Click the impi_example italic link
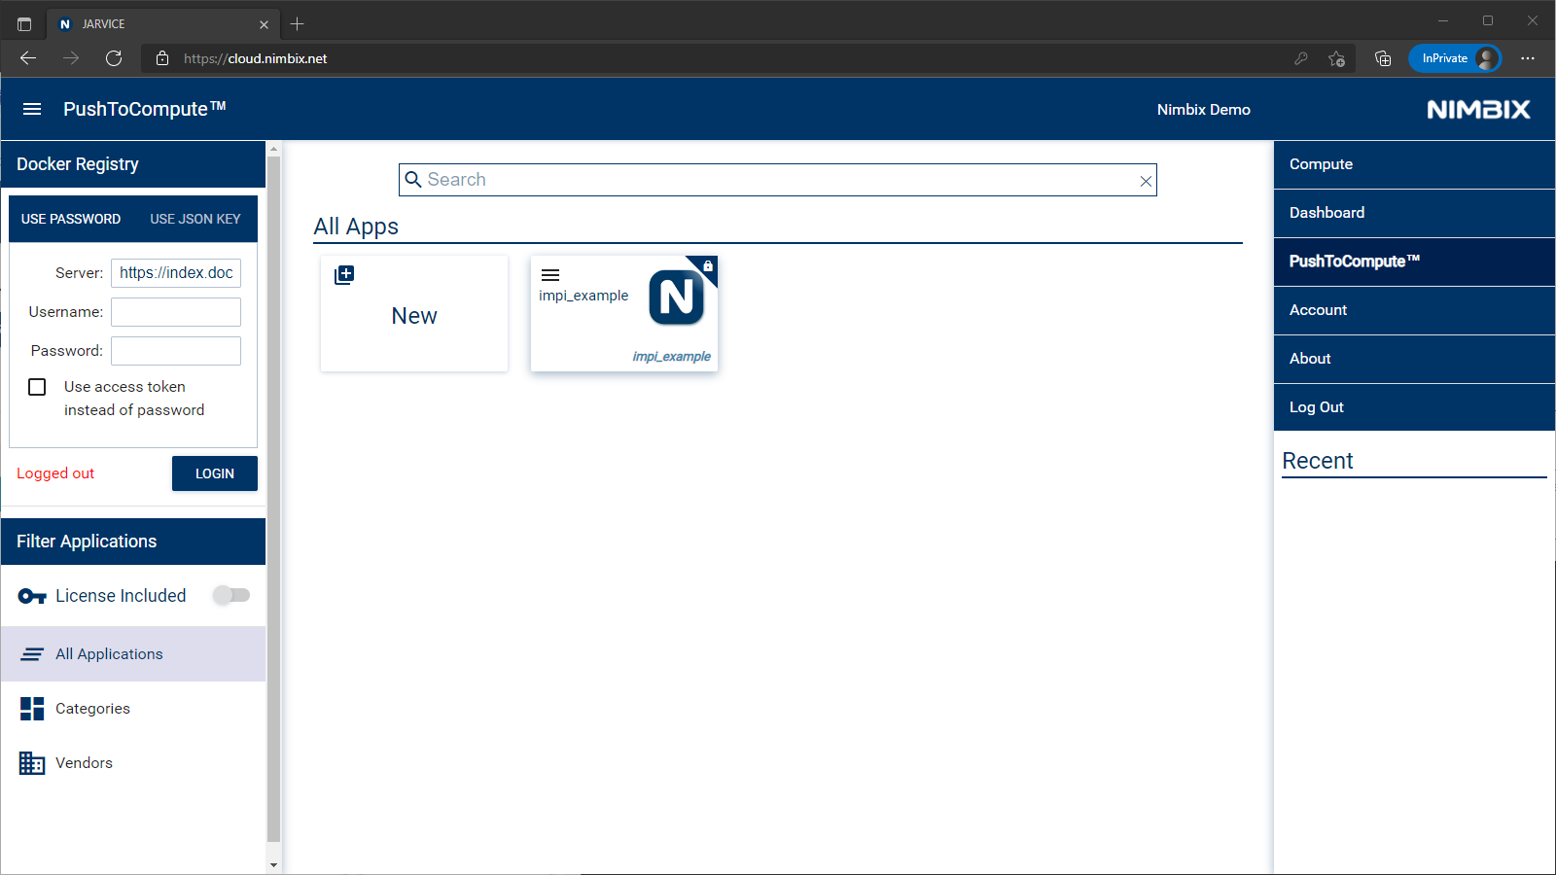The image size is (1556, 875). click(671, 357)
